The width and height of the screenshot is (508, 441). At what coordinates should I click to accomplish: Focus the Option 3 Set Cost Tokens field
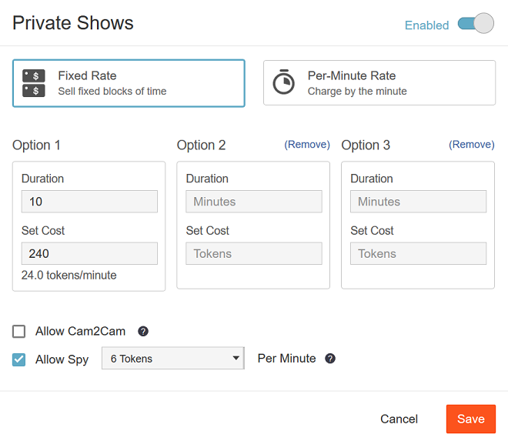pos(418,254)
